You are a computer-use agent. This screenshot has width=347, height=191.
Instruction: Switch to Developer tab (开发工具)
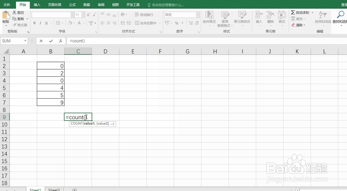point(133,5)
